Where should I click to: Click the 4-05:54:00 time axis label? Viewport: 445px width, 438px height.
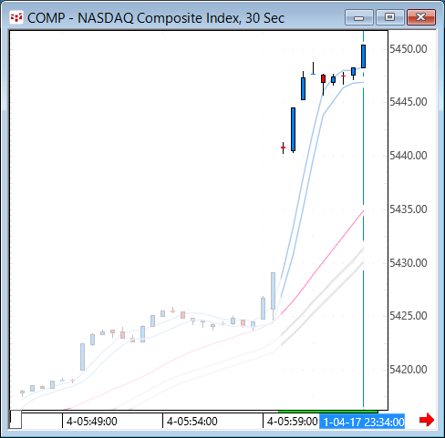coord(192,422)
